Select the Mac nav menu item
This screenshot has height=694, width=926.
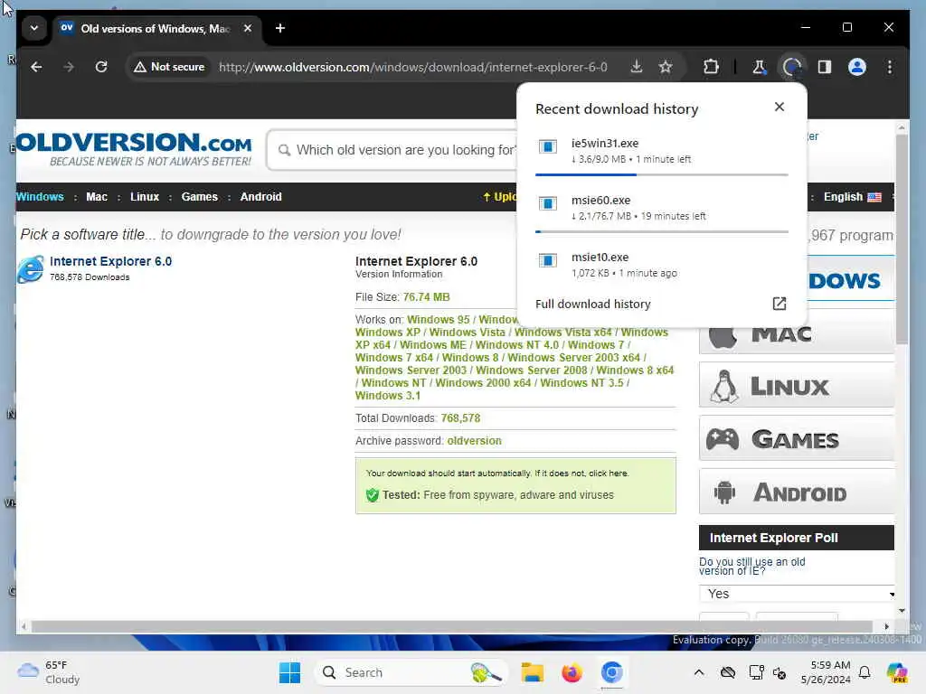coord(97,197)
